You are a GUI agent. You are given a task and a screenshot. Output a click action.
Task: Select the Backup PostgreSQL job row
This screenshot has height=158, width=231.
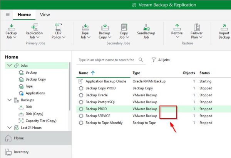[x=154, y=102]
